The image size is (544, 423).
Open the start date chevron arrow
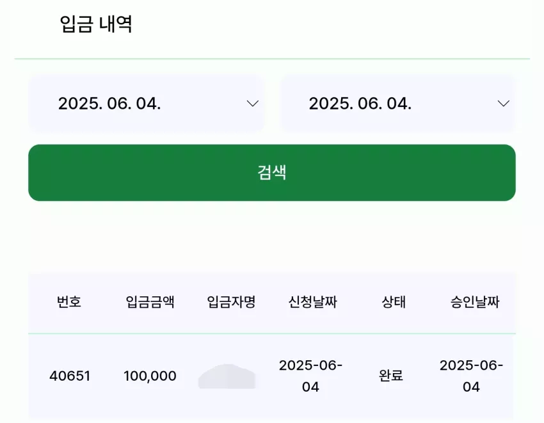coord(253,104)
